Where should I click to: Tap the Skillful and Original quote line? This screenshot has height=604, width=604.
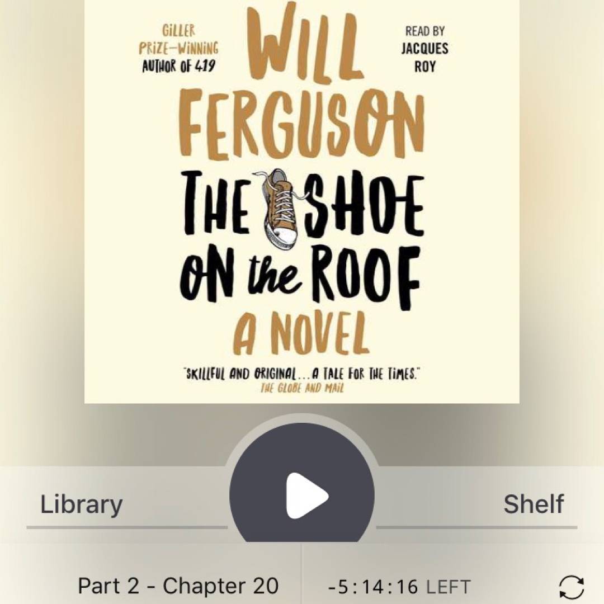click(x=301, y=374)
